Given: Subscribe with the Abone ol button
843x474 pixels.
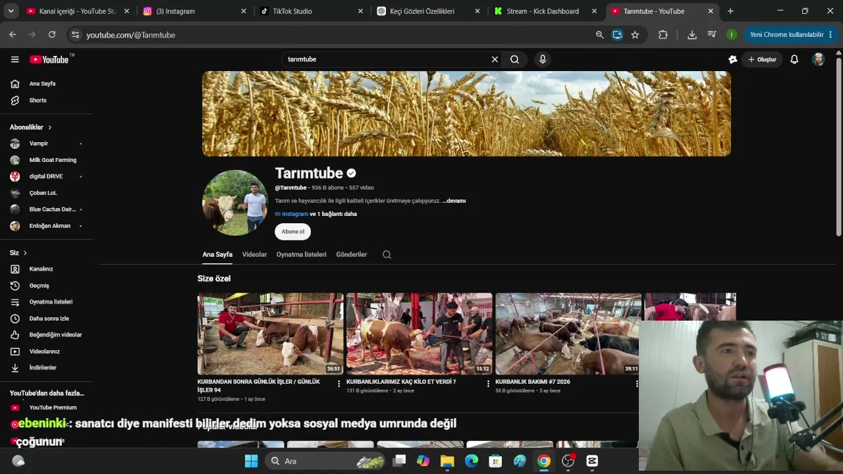Looking at the screenshot, I should coord(293,232).
